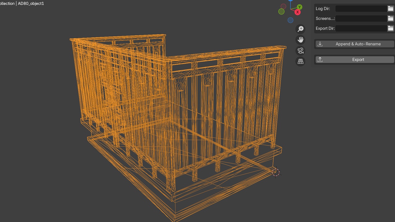
Task: Click the Append & Auto-Rename button
Action: click(355, 44)
